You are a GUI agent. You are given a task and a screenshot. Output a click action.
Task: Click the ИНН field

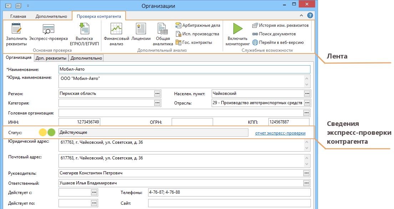pyautogui.click(x=79, y=122)
